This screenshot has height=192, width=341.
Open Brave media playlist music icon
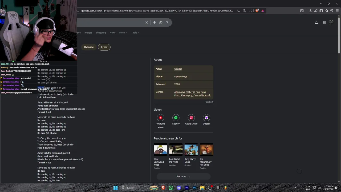(316, 11)
